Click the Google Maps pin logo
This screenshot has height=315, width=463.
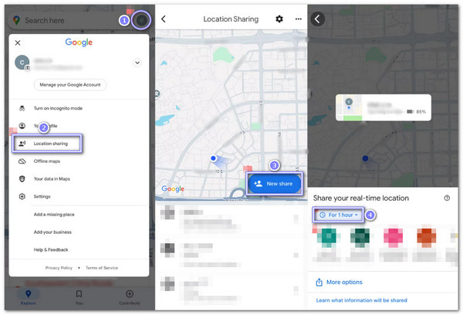[x=16, y=20]
